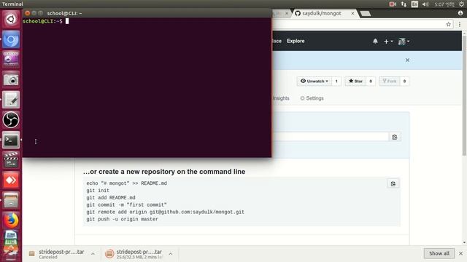467x262 pixels.
Task: Select the 'git add README.md' line
Action: [x=111, y=197]
